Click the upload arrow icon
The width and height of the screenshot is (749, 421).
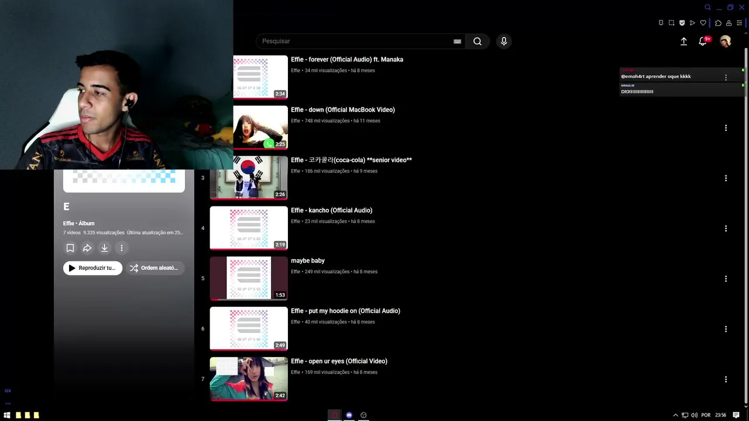(683, 41)
